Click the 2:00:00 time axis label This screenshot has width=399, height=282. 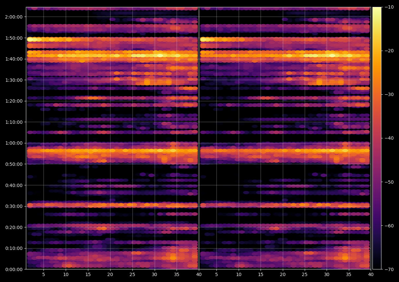click(14, 17)
